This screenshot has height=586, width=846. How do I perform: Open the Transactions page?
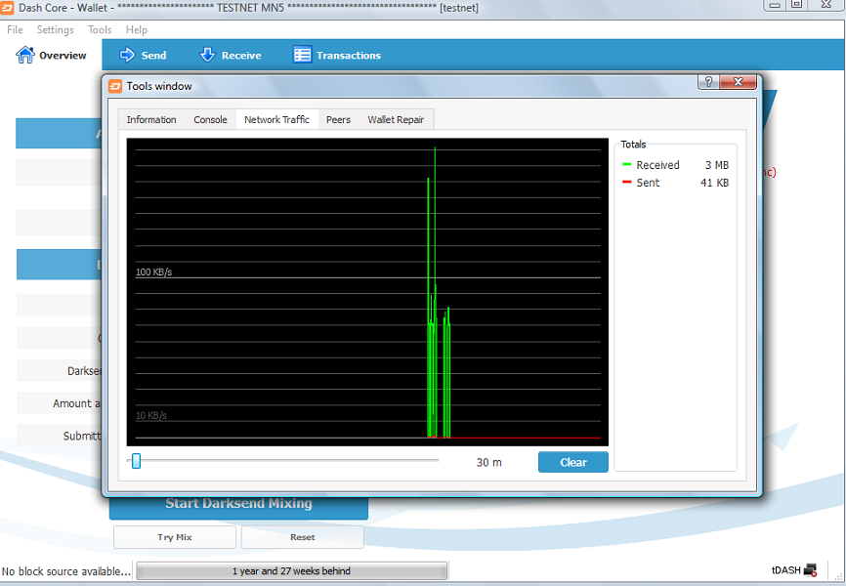point(337,55)
